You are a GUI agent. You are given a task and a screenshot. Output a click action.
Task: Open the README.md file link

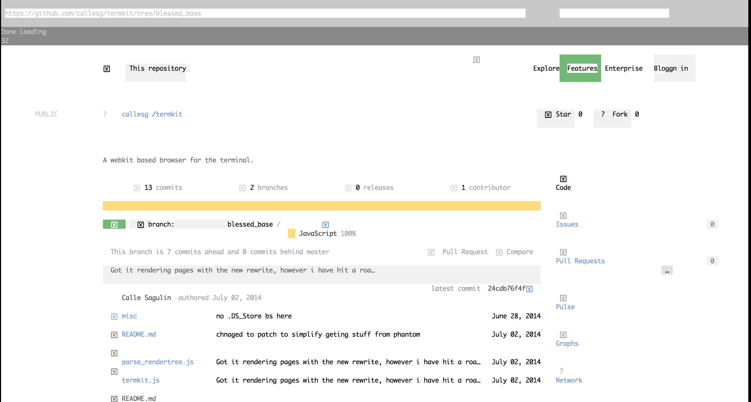pyautogui.click(x=139, y=334)
